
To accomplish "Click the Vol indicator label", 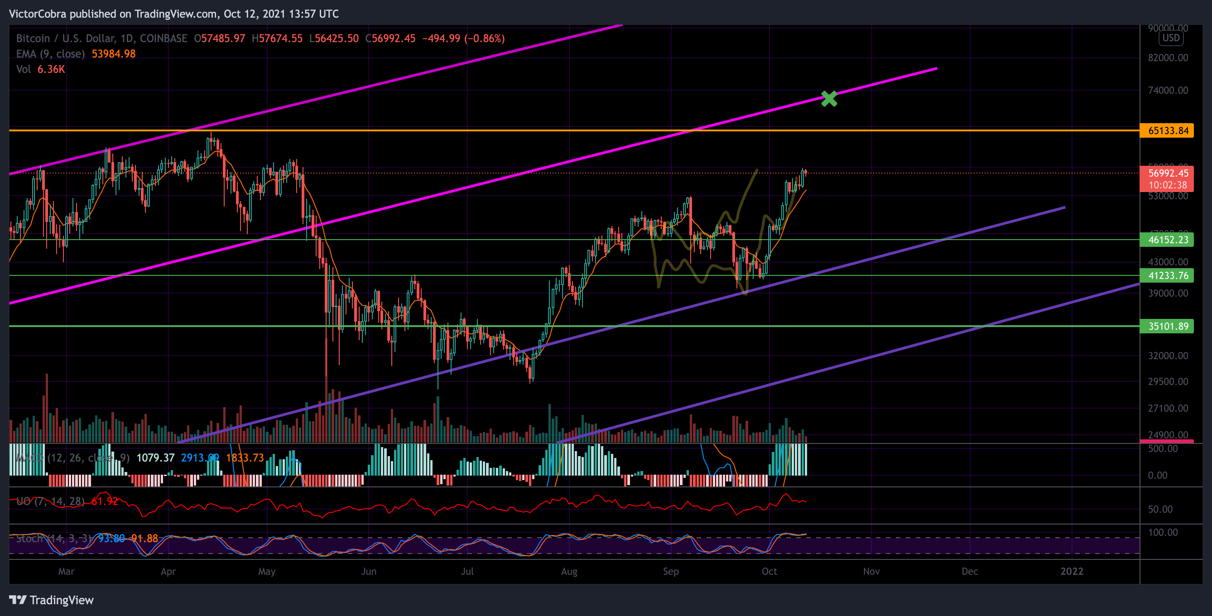I will coord(24,69).
